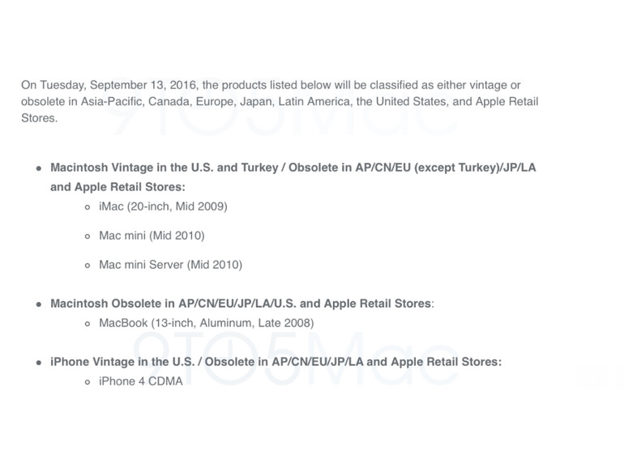The width and height of the screenshot is (624, 468).
Task: Click the hollow bullet beside iMac entry
Action: [x=88, y=207]
